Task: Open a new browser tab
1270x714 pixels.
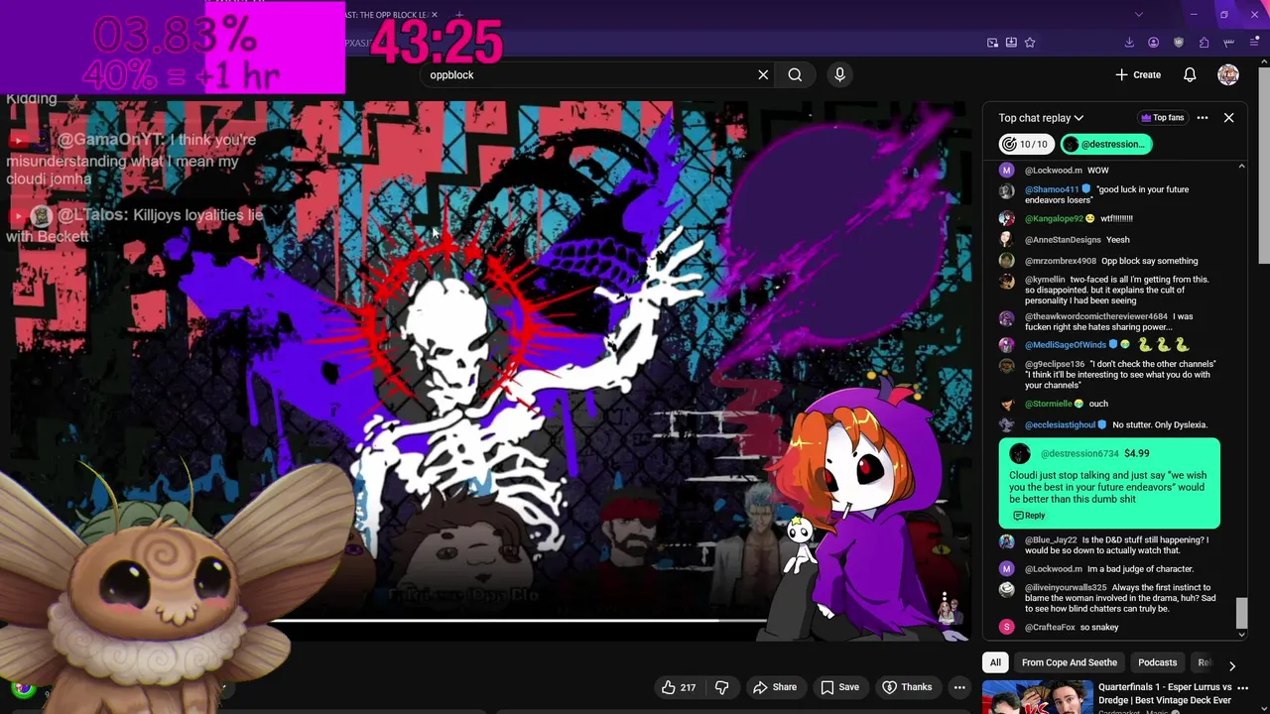Action: point(459,15)
